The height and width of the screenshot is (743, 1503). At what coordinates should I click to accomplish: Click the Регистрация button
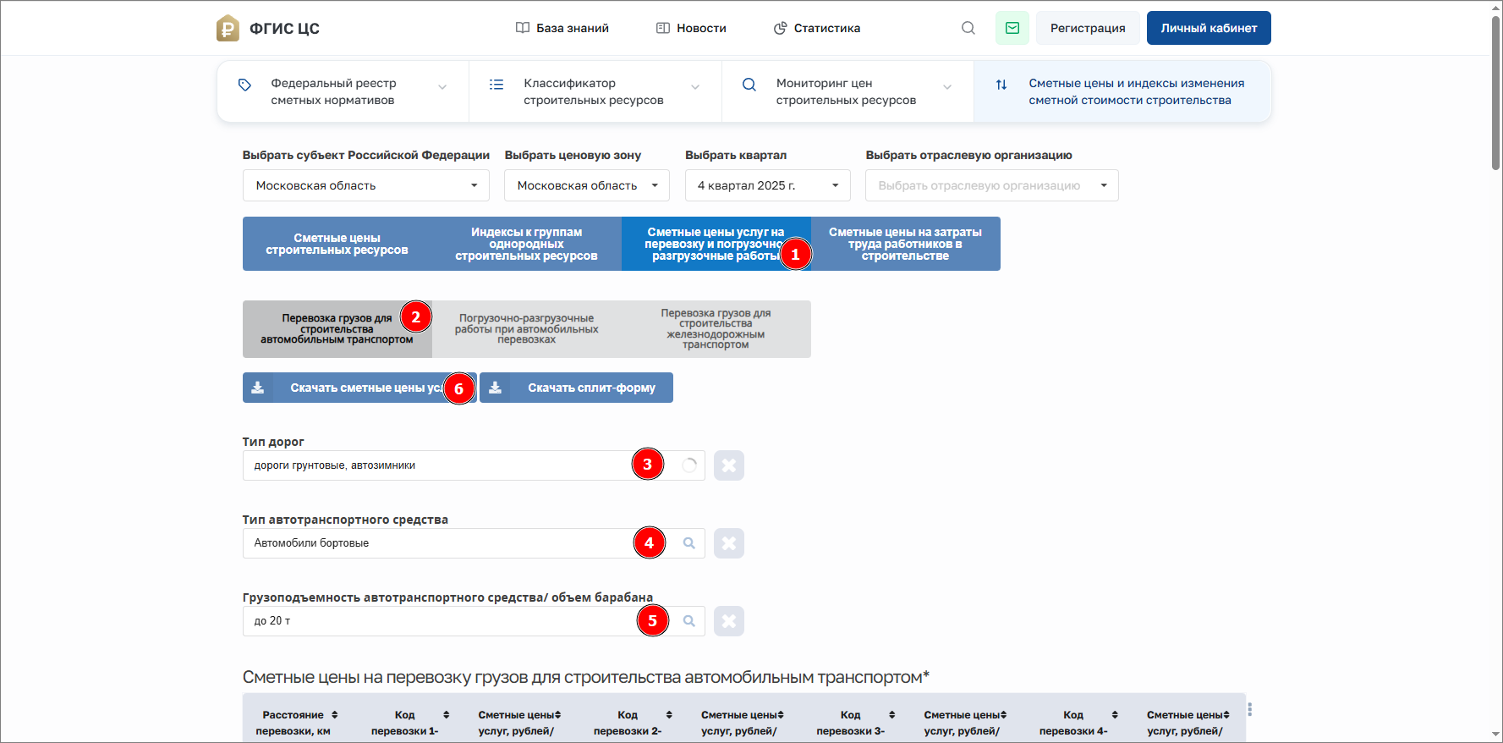1088,28
